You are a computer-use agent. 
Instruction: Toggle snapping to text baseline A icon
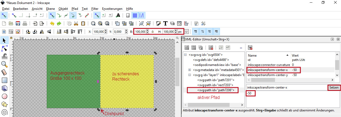coord(118,15)
